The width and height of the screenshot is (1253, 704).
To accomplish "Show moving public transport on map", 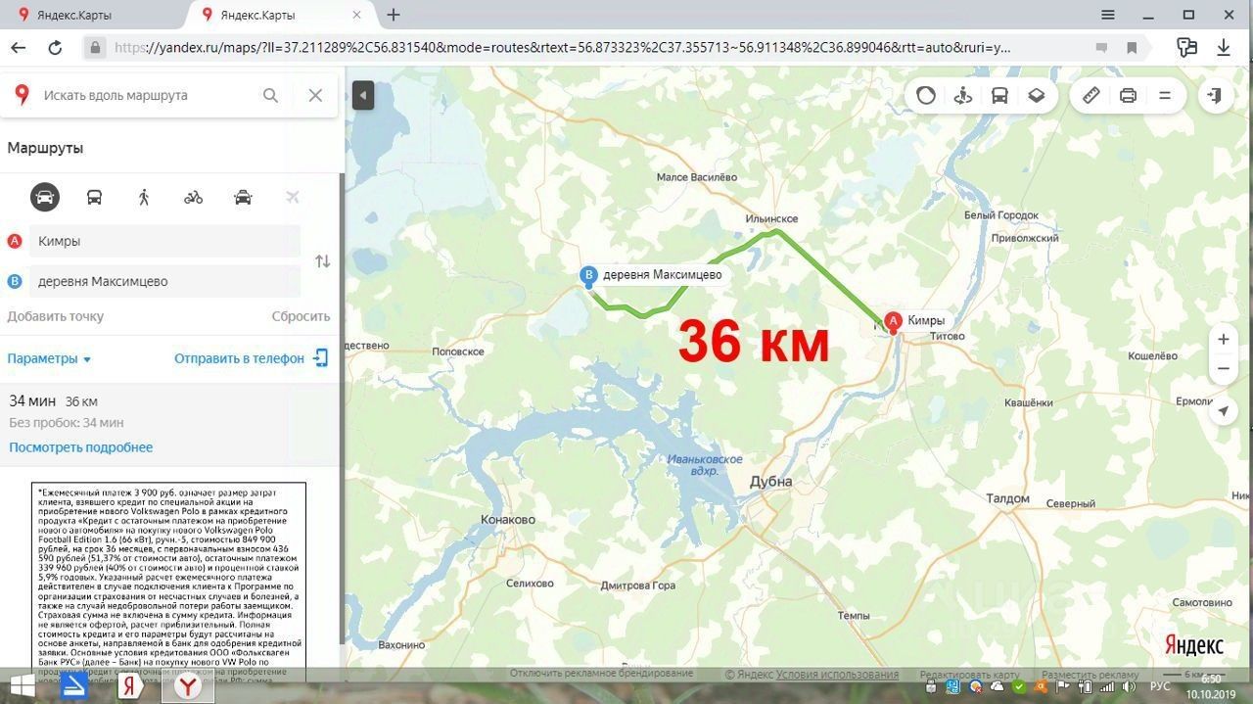I will (x=999, y=95).
